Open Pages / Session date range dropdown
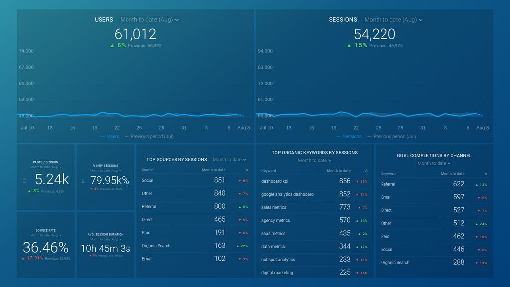The width and height of the screenshot is (510, 287). pos(45,167)
